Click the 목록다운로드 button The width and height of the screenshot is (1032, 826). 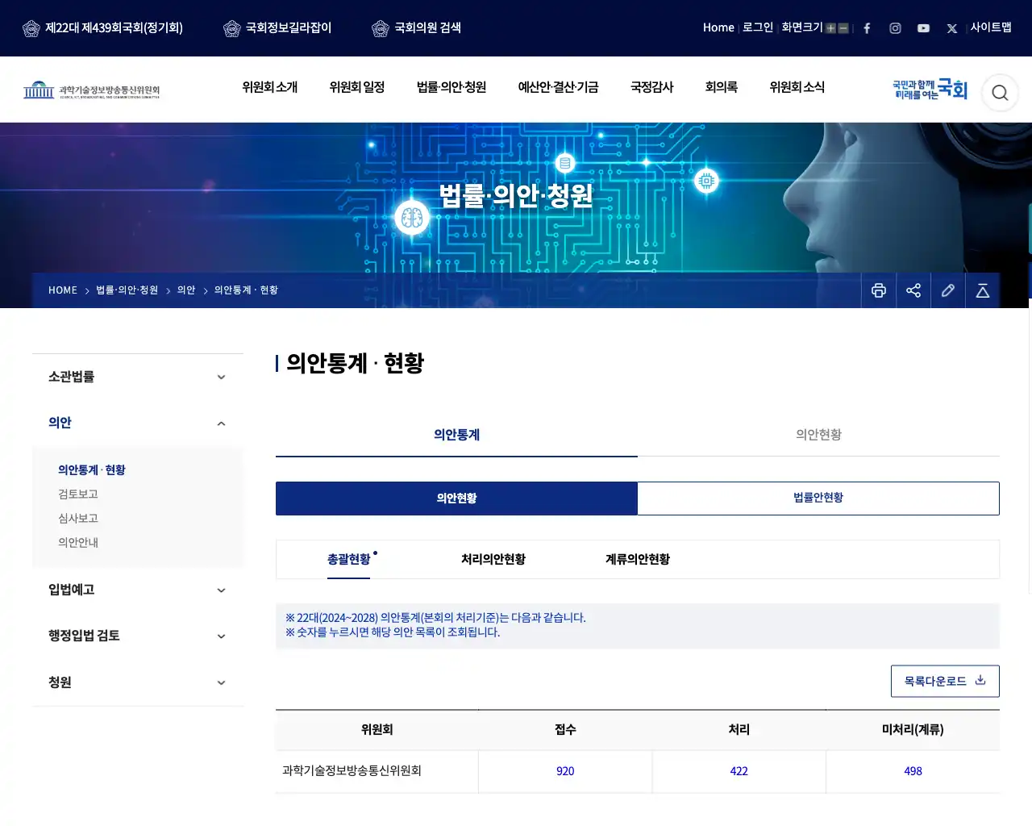(x=945, y=681)
